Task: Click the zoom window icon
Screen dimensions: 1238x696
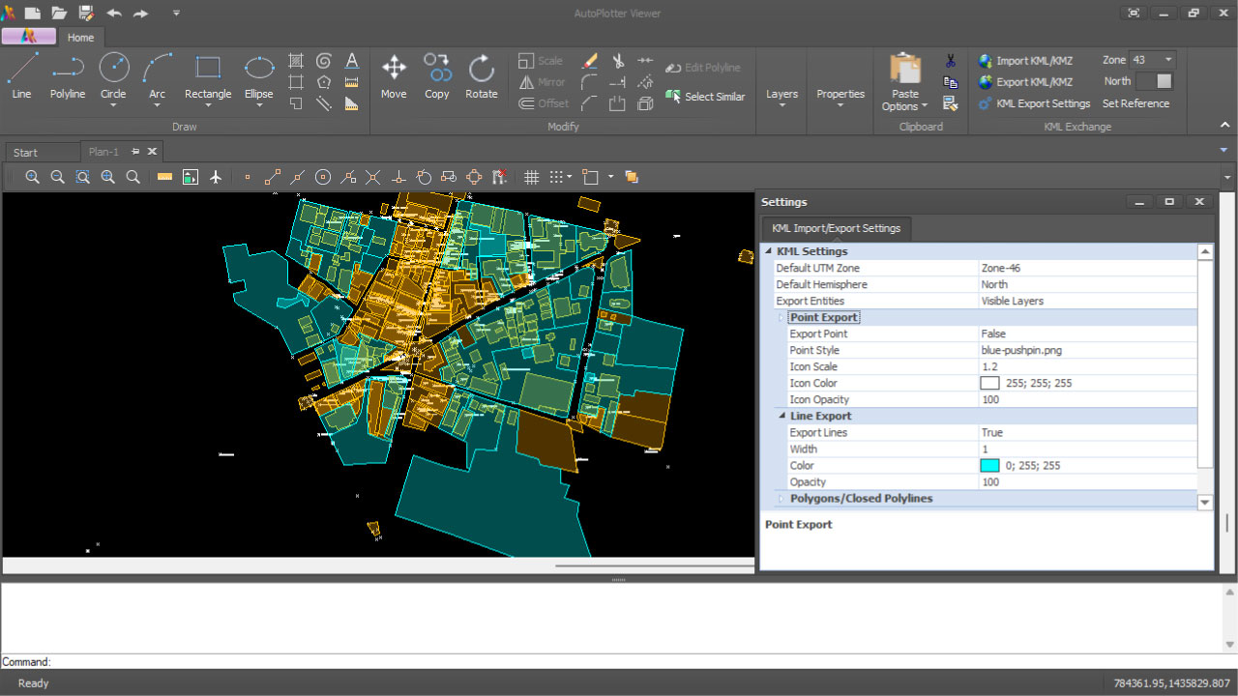Action: tap(83, 177)
